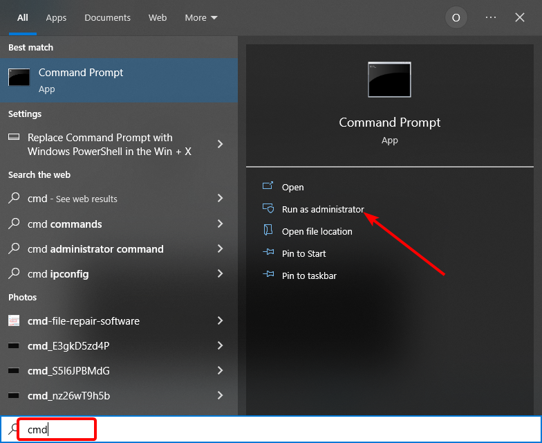This screenshot has width=542, height=443.
Task: Click the Command Prompt title in the preview pane
Action: click(390, 123)
